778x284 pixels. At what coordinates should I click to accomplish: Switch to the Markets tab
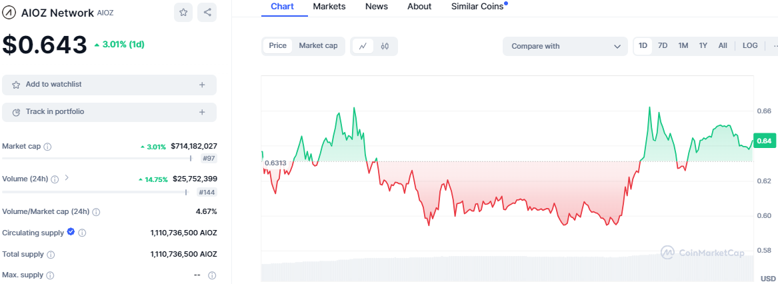(x=329, y=7)
